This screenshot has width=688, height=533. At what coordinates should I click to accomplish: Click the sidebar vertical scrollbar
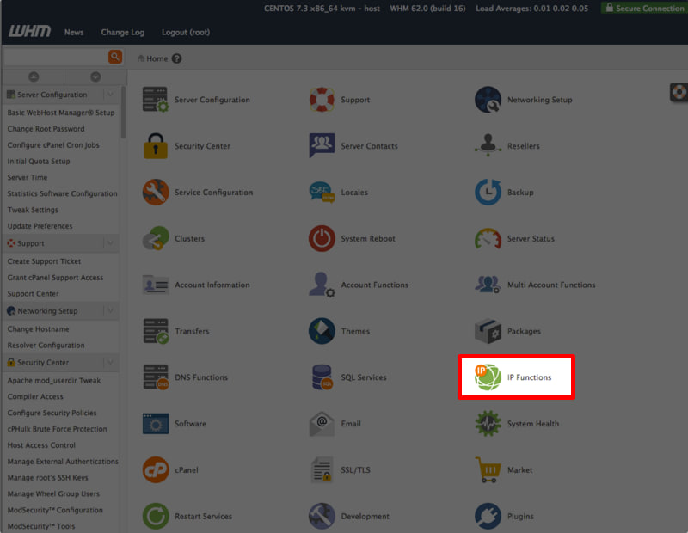(123, 113)
